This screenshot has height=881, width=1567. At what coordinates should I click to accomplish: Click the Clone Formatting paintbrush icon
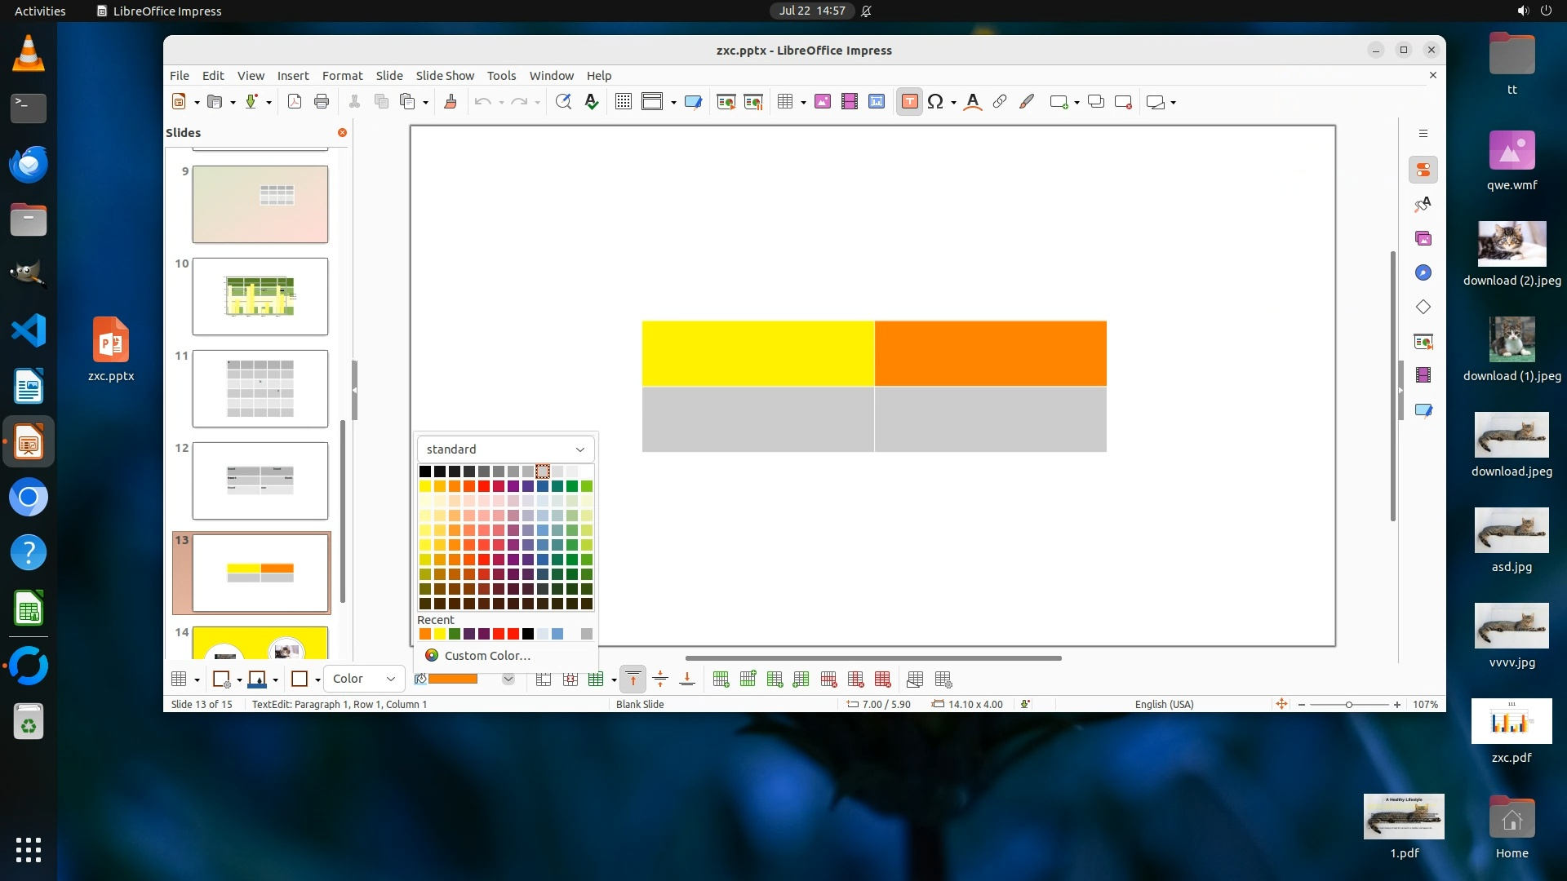[450, 102]
